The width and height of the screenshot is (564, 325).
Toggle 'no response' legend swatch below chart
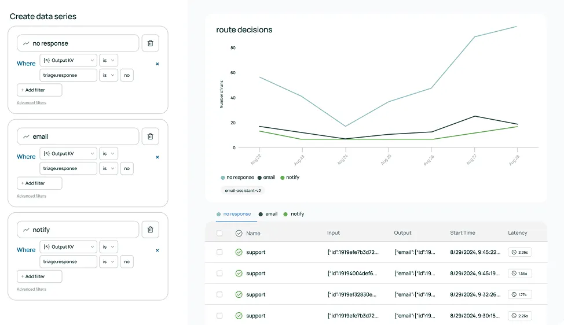click(x=223, y=178)
